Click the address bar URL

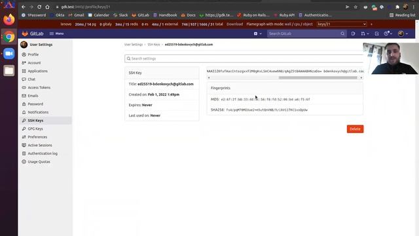pos(86,7)
